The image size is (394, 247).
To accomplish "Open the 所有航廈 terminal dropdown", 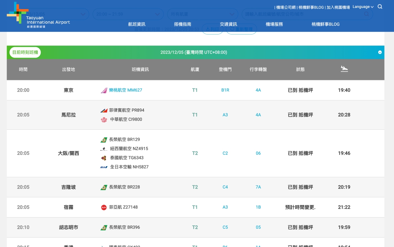I will 203,14.
